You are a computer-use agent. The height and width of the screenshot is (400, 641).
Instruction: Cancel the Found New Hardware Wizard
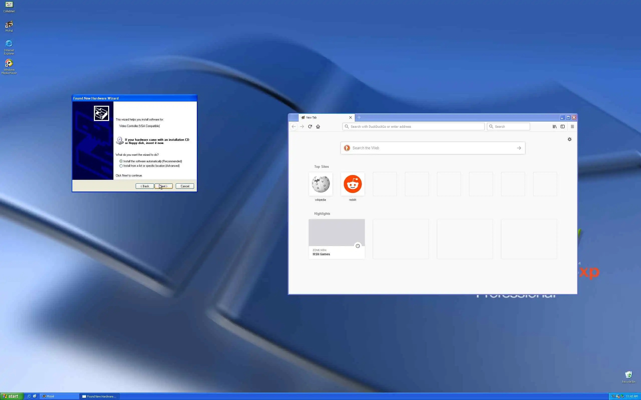point(185,186)
